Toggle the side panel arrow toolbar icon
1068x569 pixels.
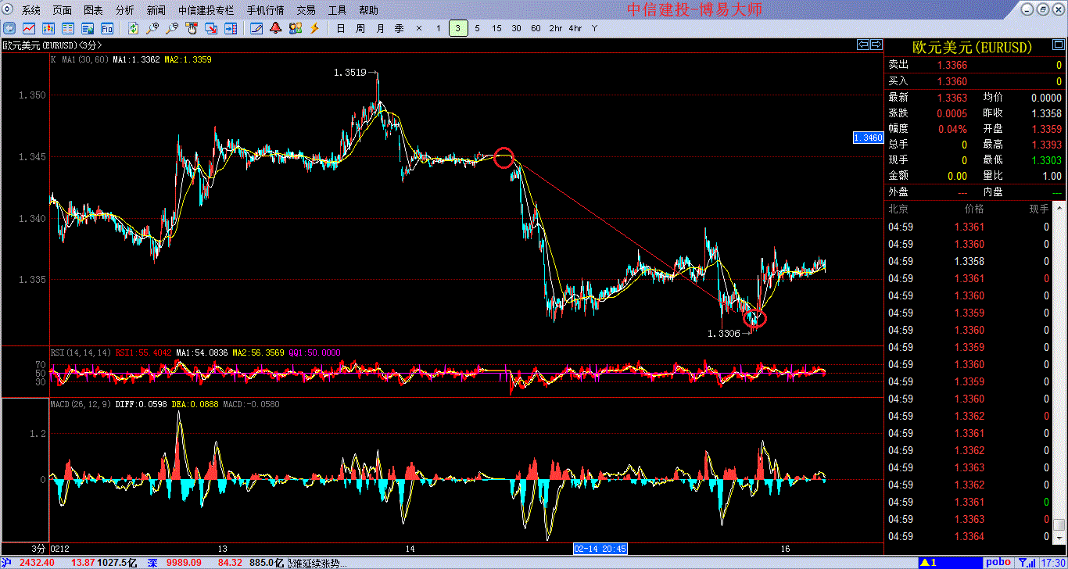(231, 28)
